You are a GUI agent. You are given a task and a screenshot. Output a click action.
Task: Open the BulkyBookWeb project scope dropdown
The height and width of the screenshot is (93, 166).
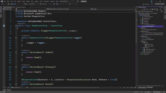click(25, 9)
